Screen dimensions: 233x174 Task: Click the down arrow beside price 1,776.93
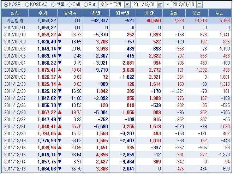point(60,140)
